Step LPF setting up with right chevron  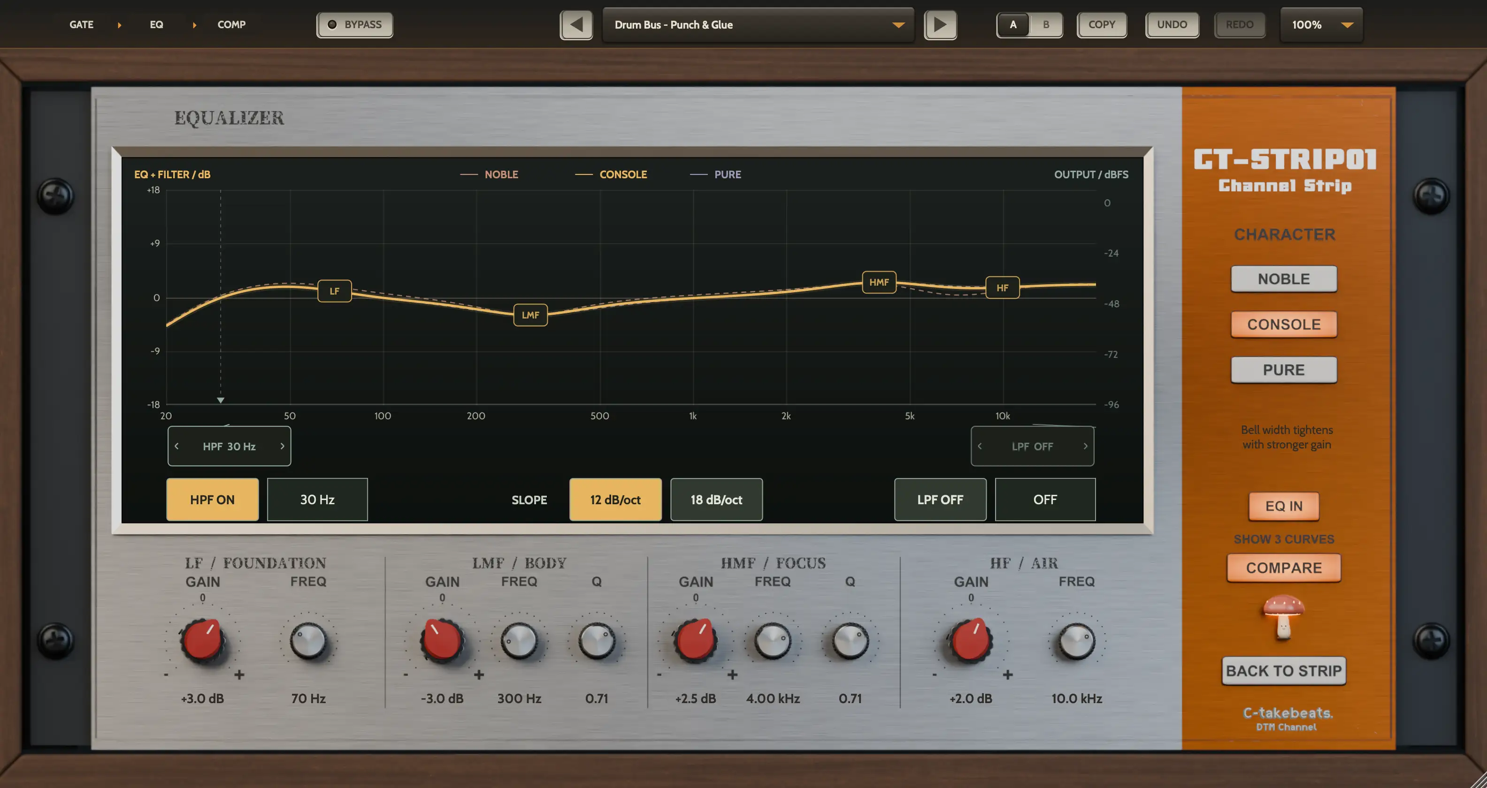pyautogui.click(x=1085, y=446)
